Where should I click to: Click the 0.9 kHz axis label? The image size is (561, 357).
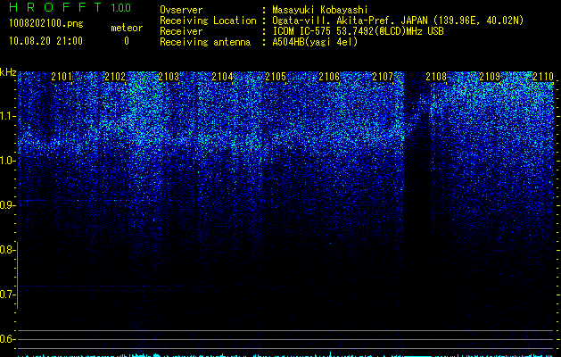pos(6,205)
